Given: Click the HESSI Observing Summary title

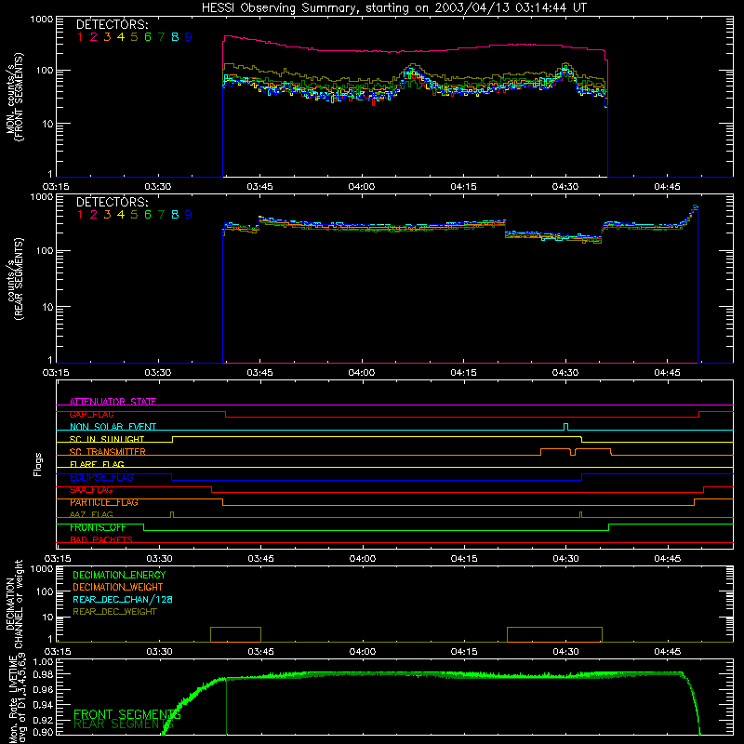Looking at the screenshot, I should coord(393,8).
